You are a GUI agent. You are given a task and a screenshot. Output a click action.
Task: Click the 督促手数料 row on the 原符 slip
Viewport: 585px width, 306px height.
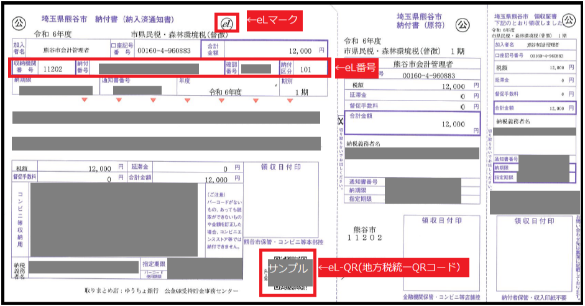412,106
